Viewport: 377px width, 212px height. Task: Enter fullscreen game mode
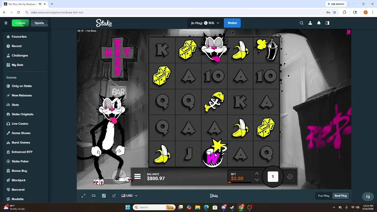[x=83, y=196]
